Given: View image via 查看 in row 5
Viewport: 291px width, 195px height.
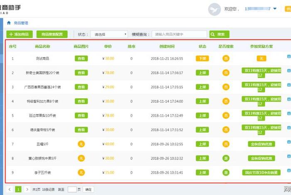Looking at the screenshot, I should [81, 116].
